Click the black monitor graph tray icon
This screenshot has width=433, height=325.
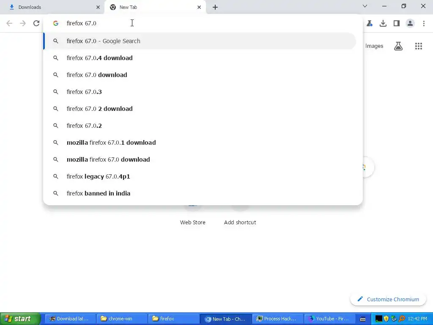coord(379,319)
